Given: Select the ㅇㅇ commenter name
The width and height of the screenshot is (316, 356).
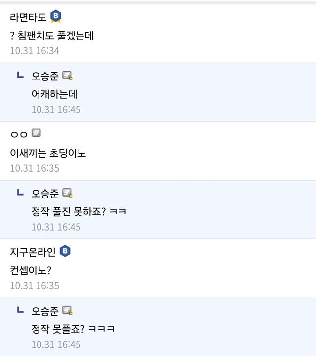Looking at the screenshot, I should tap(19, 134).
